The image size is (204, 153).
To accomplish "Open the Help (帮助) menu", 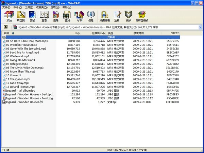I will (x=67, y=7).
